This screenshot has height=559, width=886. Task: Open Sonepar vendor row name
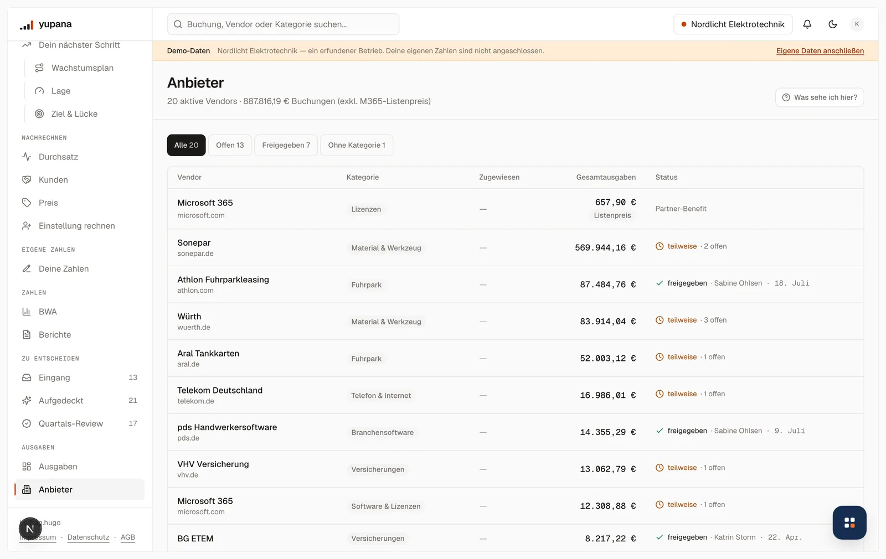[x=194, y=242]
